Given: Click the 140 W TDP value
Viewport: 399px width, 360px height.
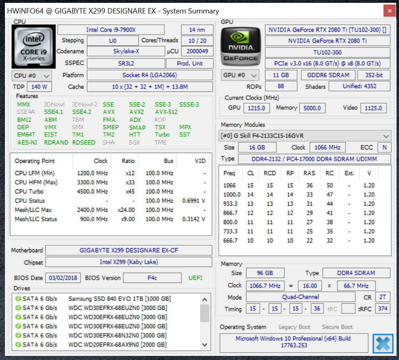Looking at the screenshot, I should 40,87.
